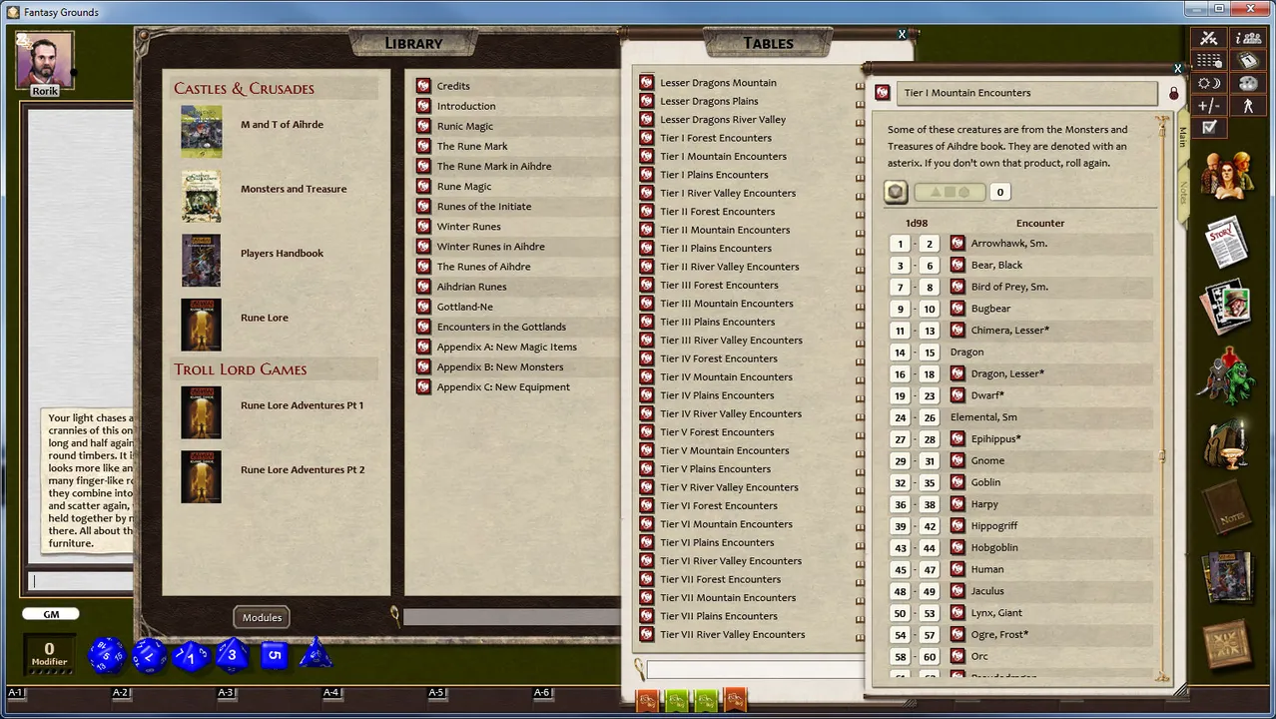Open the color palette icon

coord(1248,83)
